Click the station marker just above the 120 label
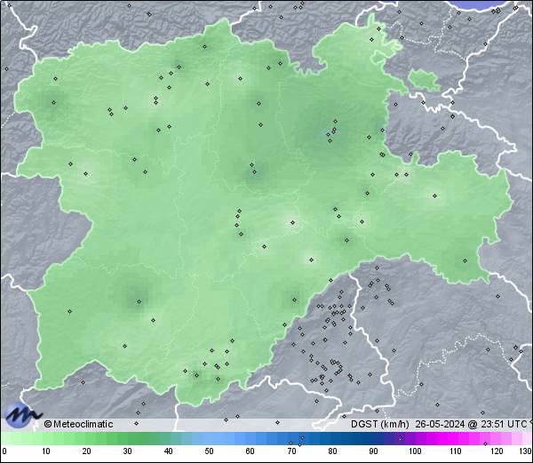533x463 pixels. 485,443
